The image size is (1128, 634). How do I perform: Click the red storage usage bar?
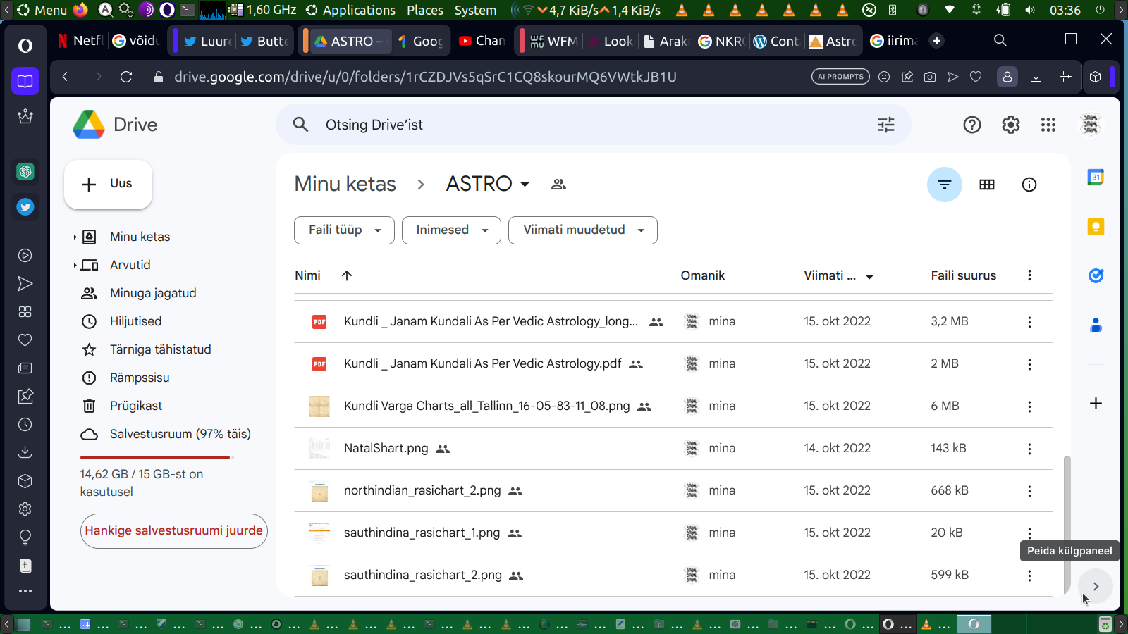point(155,457)
